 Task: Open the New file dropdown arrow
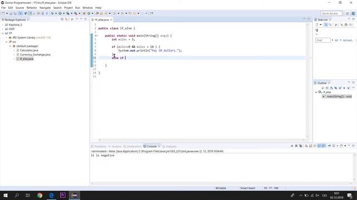[x=7, y=13]
